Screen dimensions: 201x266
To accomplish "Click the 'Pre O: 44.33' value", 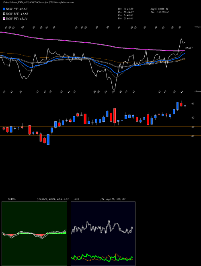I will (x=125, y=9).
